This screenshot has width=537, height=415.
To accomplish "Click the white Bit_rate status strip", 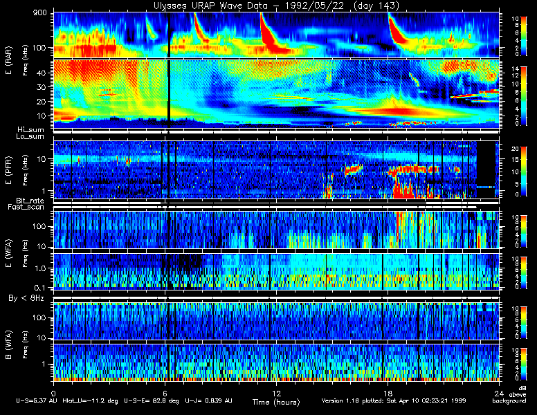I will coord(276,203).
